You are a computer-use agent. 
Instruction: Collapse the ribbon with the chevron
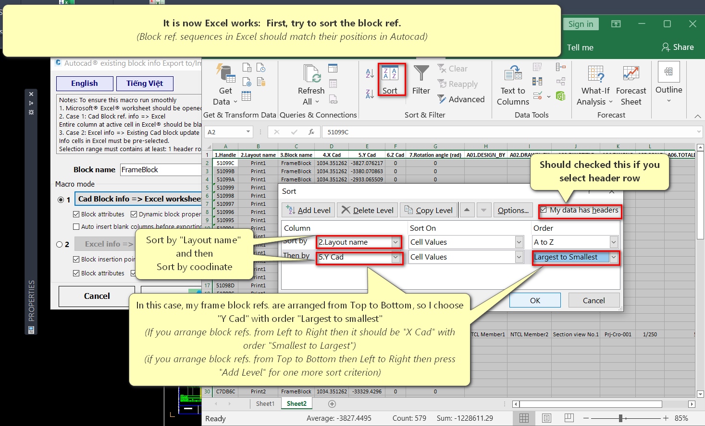(x=698, y=116)
